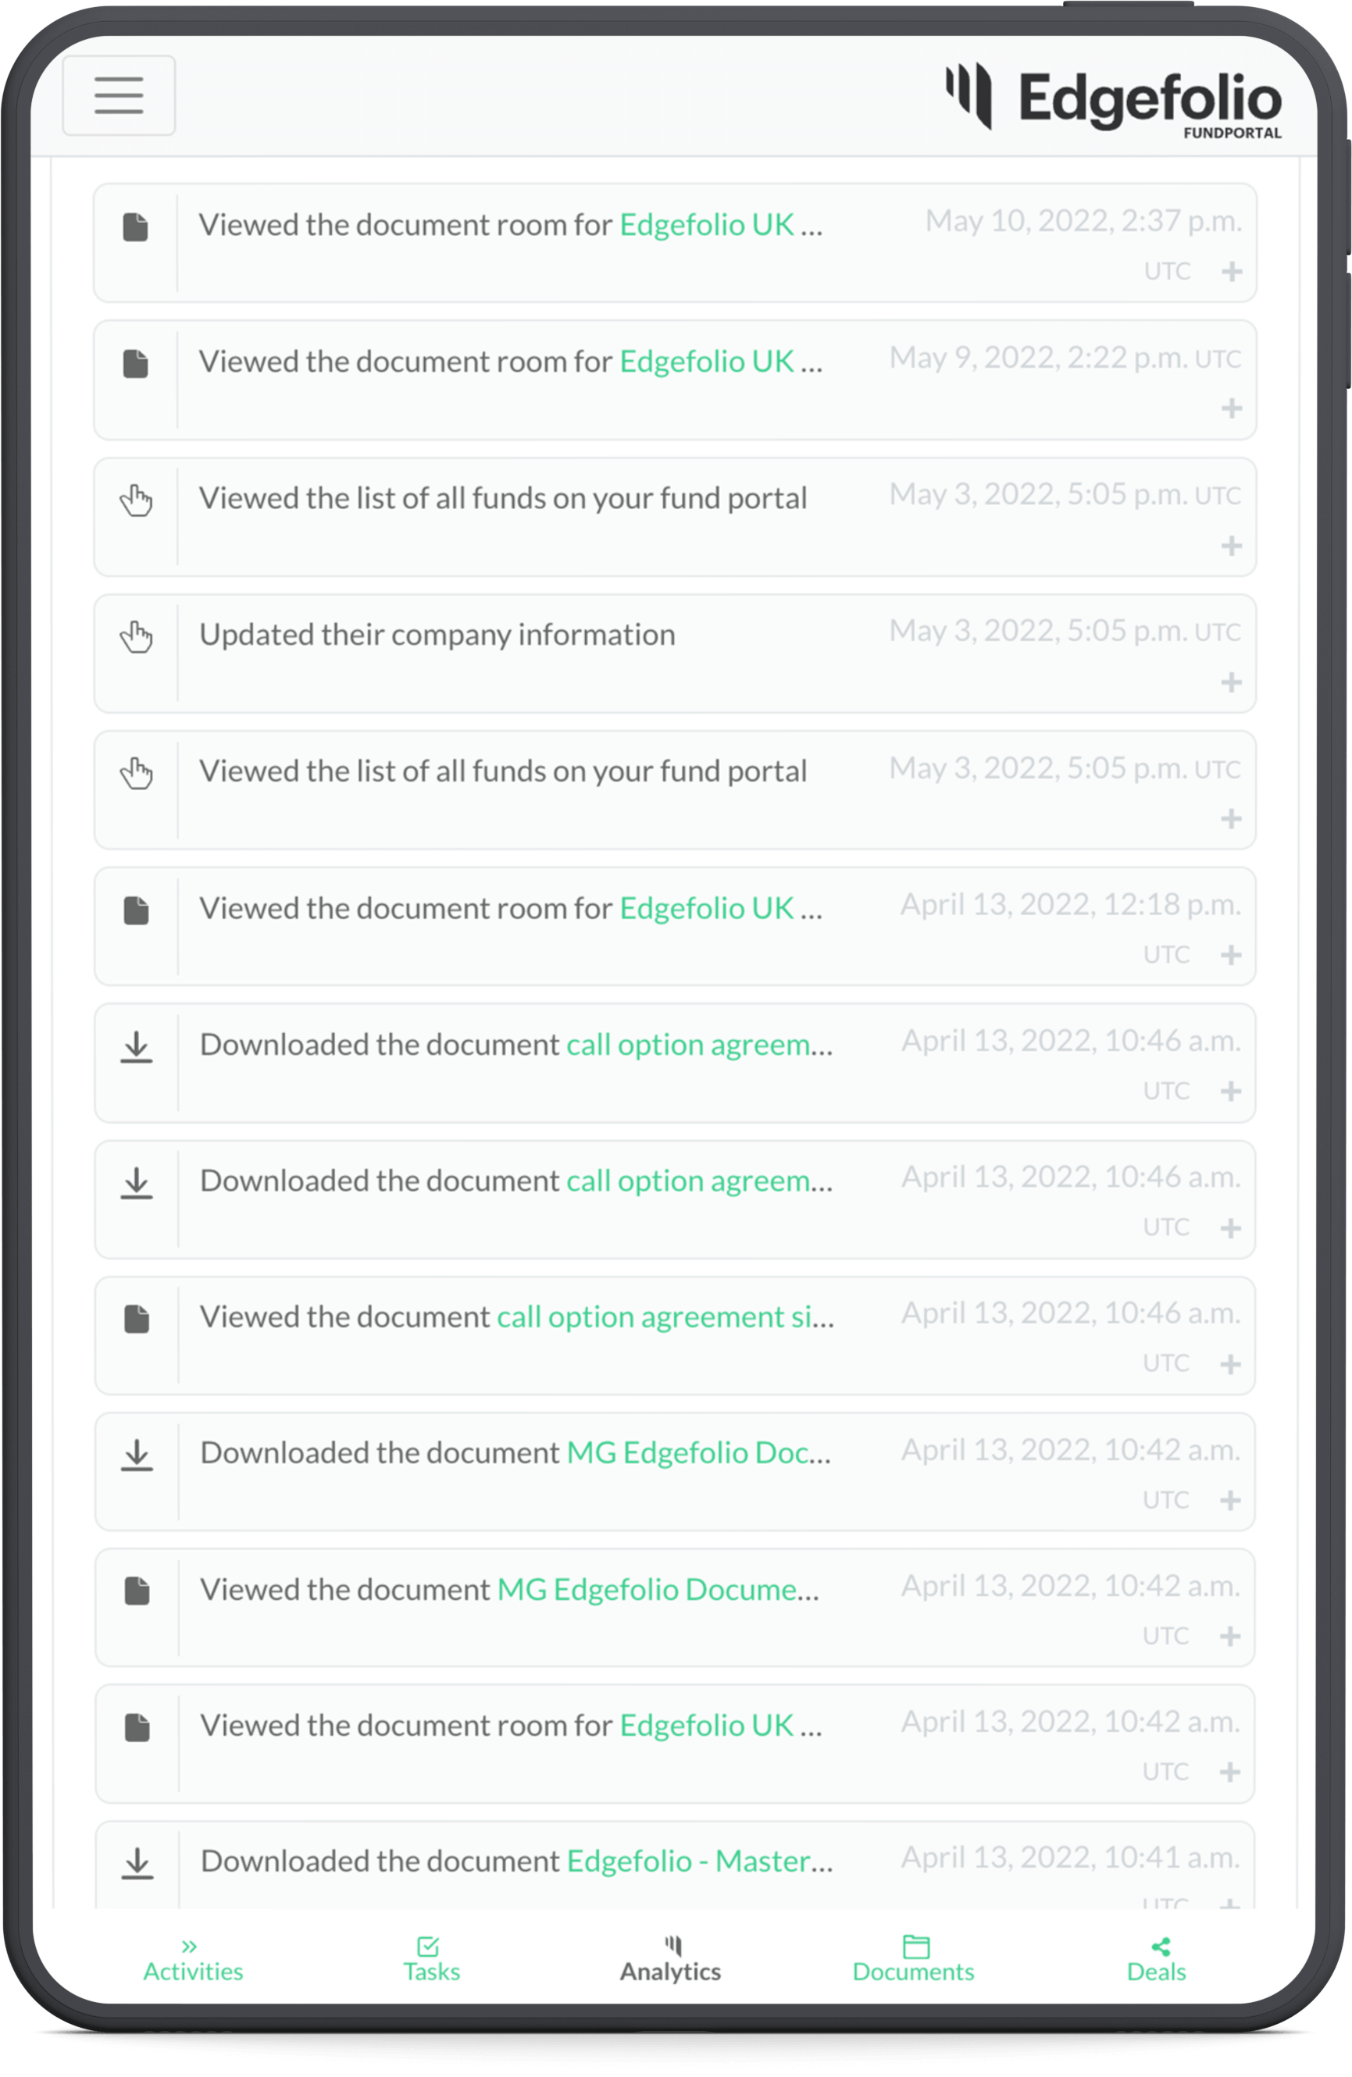Open the Analytics tab
The image size is (1352, 2077).
click(x=670, y=1961)
